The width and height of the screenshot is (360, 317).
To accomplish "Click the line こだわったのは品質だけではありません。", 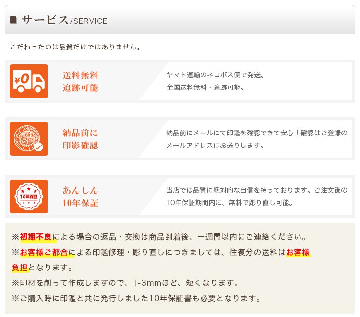I will (x=75, y=47).
